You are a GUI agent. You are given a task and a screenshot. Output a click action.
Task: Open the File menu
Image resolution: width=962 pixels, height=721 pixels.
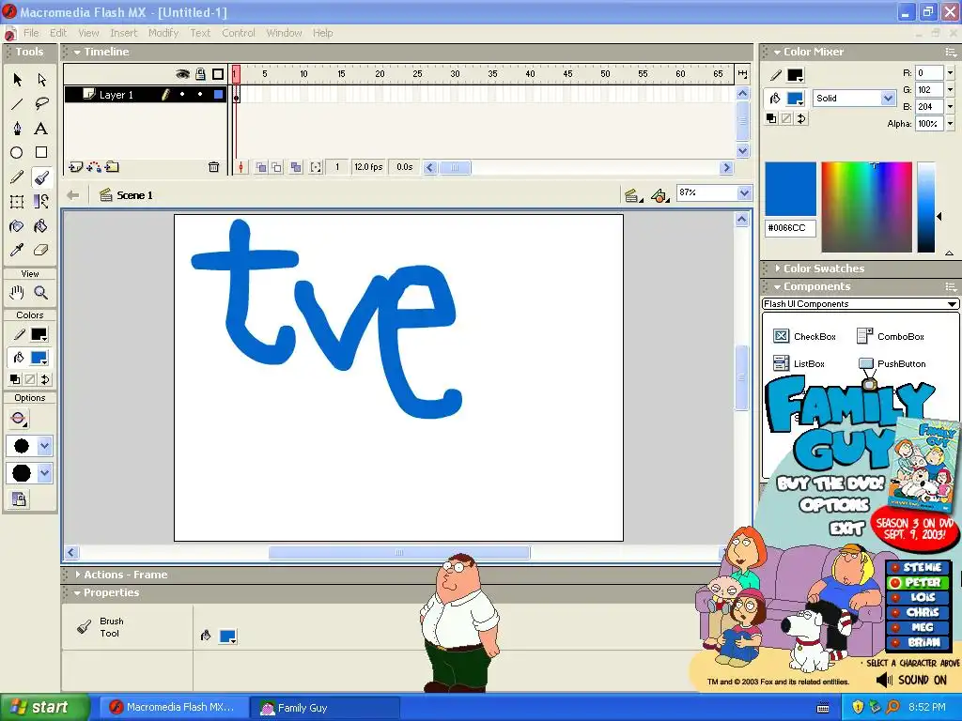(x=31, y=33)
